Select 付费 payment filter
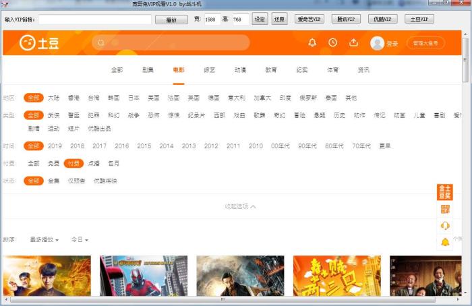The image size is (472, 306). point(73,163)
